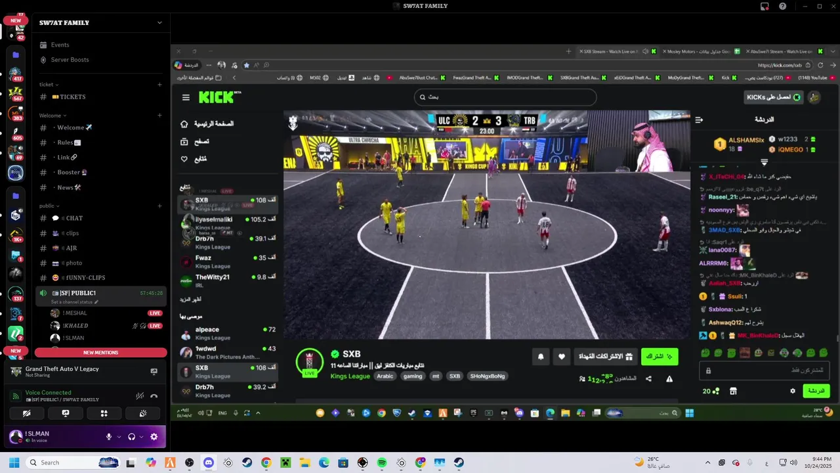This screenshot has height=473, width=840.
Task: Open the Discord inbox icon
Action: pyautogui.click(x=765, y=6)
